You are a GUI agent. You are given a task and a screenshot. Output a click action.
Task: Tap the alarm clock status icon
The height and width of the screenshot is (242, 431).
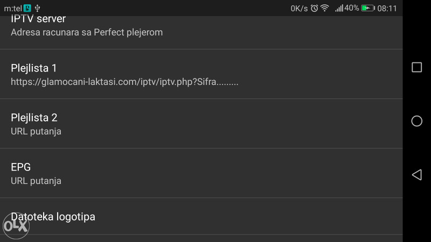314,8
